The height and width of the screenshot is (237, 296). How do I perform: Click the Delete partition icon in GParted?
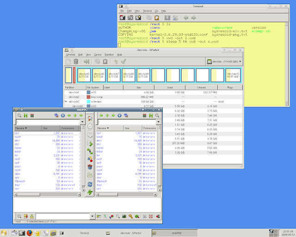tap(76, 62)
